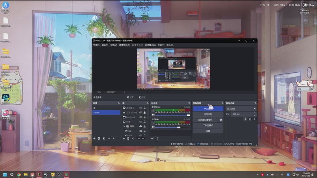Viewport: 317px width, 178px height.
Task: Toggle the lock on 浏览器 2 source
Action: click(145, 108)
